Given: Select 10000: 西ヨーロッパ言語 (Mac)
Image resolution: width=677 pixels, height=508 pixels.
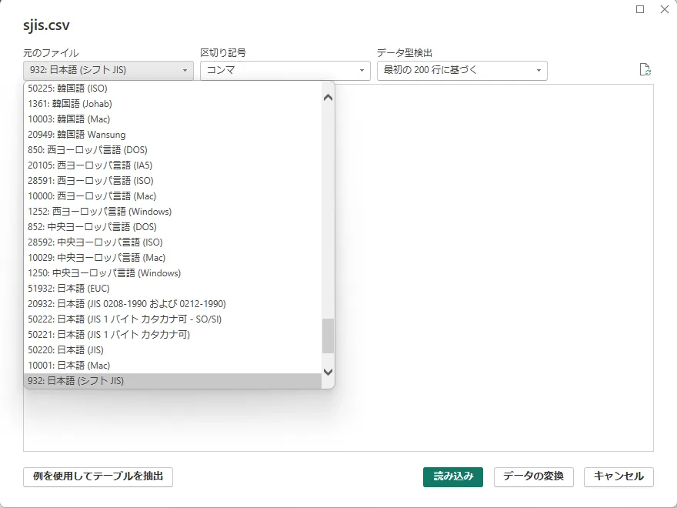Looking at the screenshot, I should (x=172, y=196).
